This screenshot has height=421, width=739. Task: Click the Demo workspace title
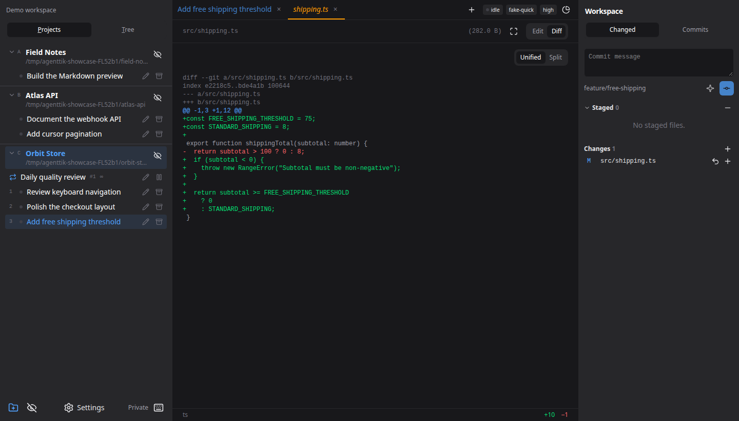(31, 10)
